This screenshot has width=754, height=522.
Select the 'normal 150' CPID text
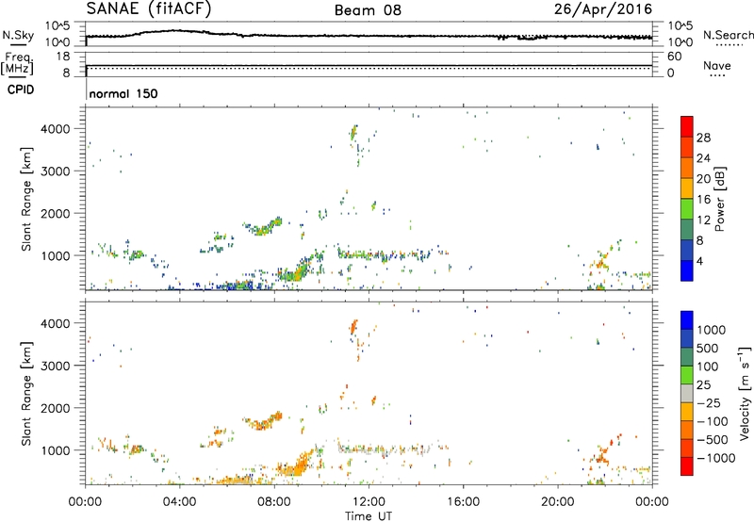pyautogui.click(x=123, y=93)
